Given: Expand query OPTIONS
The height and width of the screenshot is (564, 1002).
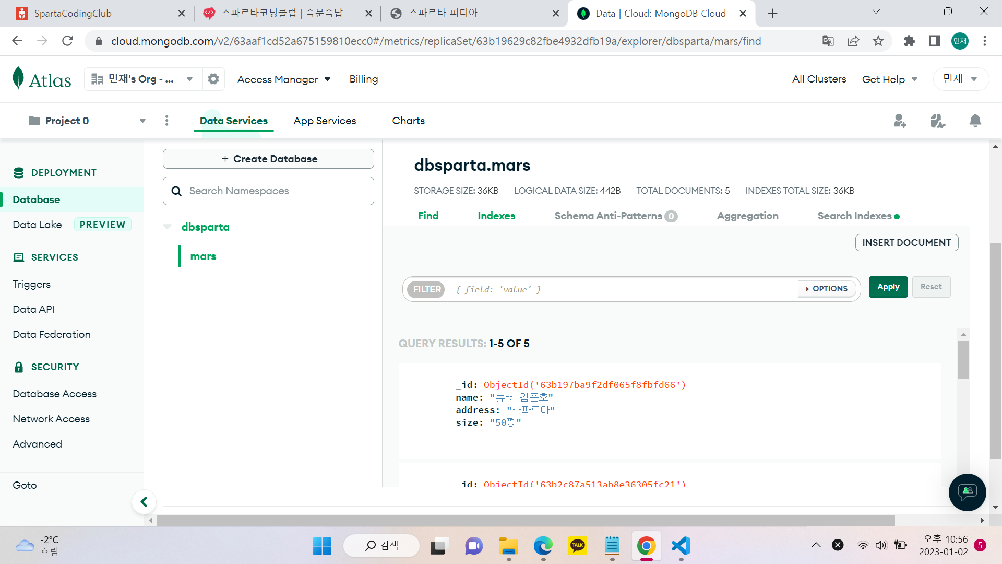Looking at the screenshot, I should (827, 289).
